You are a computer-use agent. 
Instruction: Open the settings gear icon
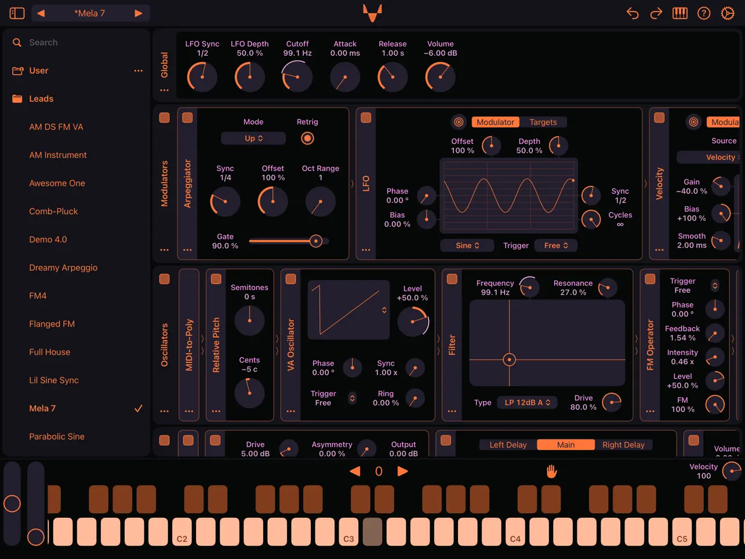(x=728, y=13)
